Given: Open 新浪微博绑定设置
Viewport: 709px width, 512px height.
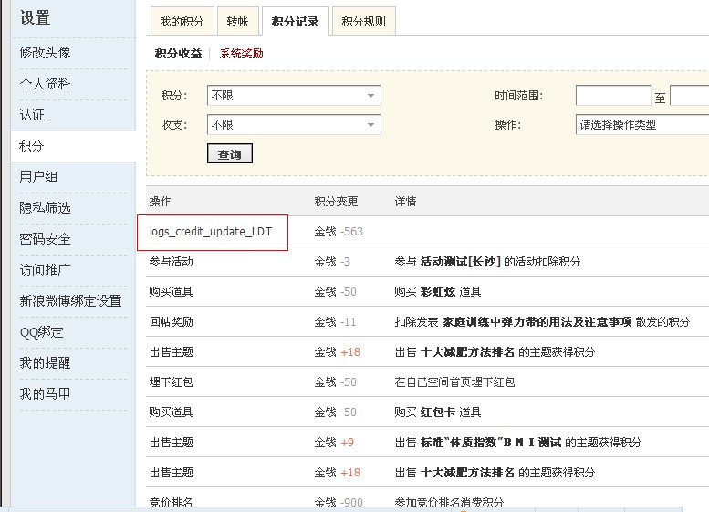Looking at the screenshot, I should (70, 301).
